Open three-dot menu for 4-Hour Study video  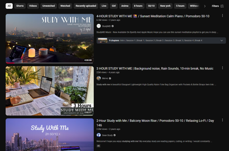[222, 16]
